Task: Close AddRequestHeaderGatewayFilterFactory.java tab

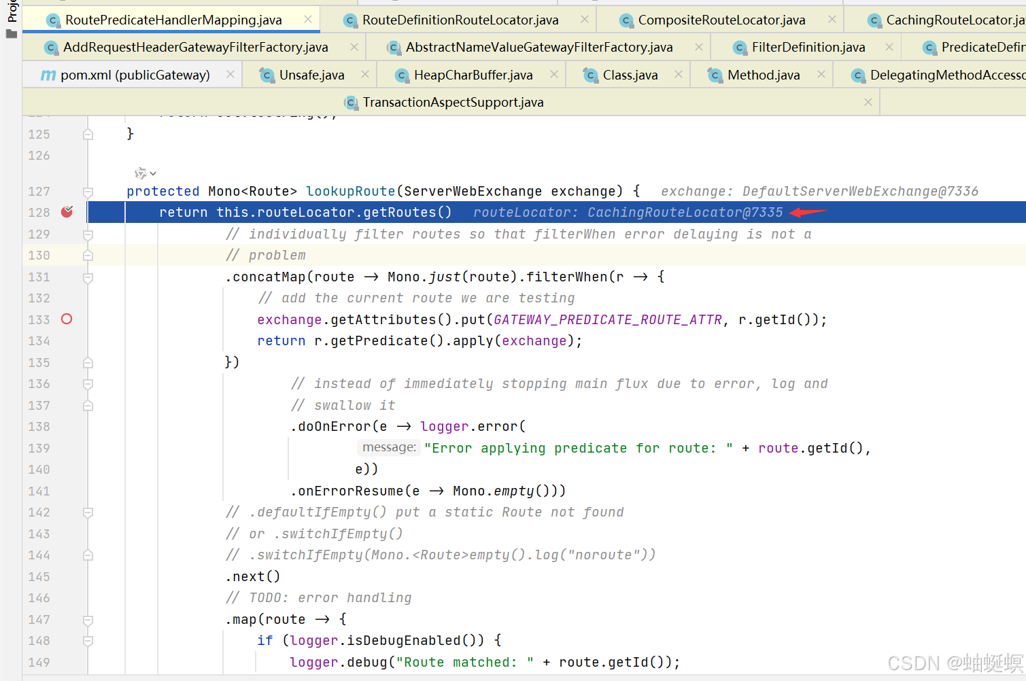Action: [x=354, y=46]
